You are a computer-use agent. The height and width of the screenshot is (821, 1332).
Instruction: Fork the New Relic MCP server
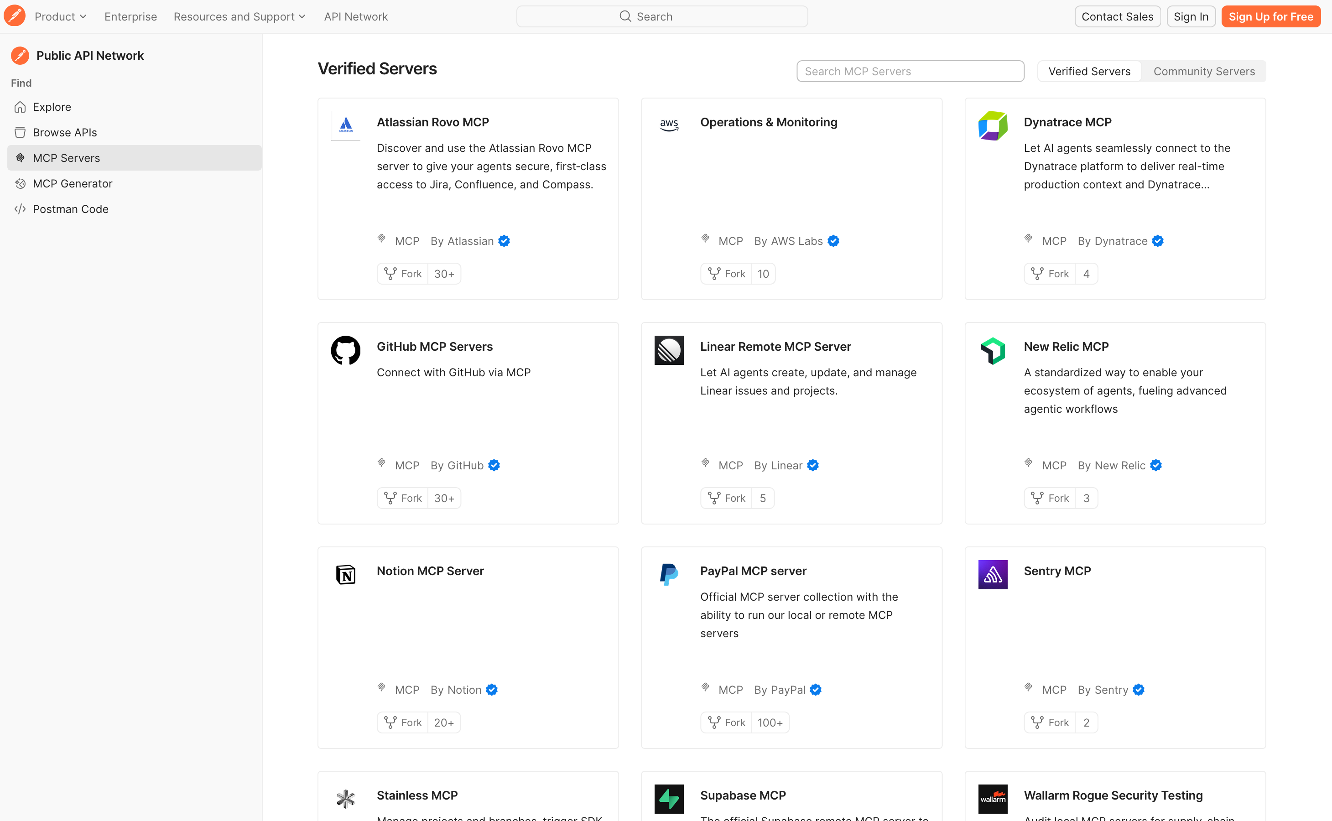(x=1050, y=498)
